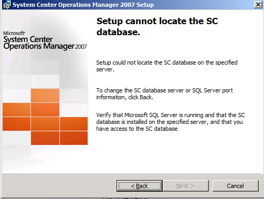Screen dimensions: 264x199
Task: Click the 'Verify that Microsoft SQL Server' paragraph
Action: [171, 122]
